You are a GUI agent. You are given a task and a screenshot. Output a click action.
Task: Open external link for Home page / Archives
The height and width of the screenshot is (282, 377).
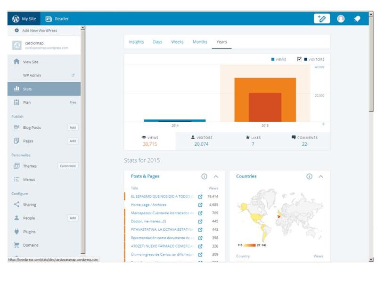(x=200, y=205)
